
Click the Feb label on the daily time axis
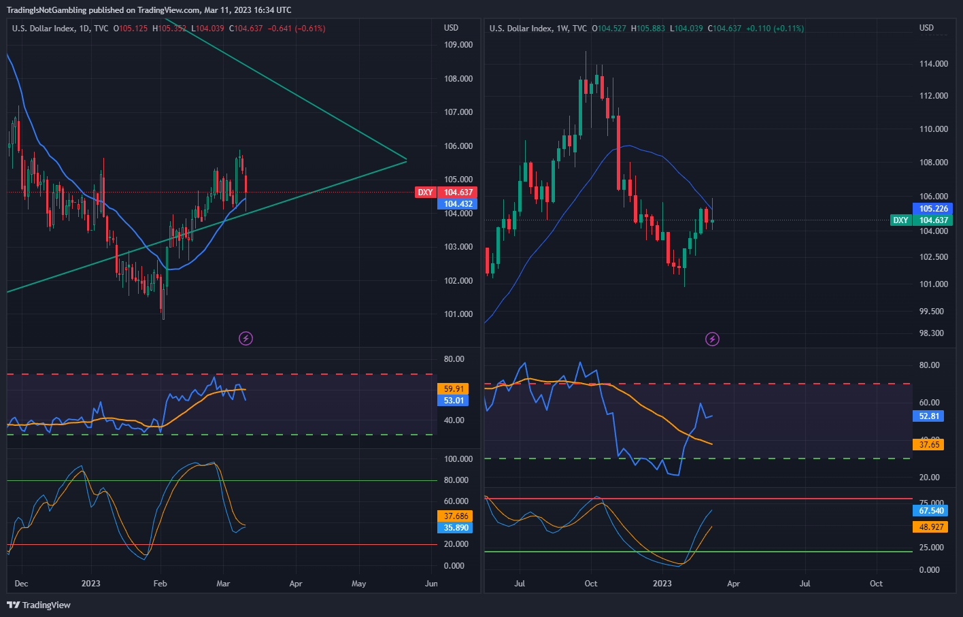click(x=160, y=584)
